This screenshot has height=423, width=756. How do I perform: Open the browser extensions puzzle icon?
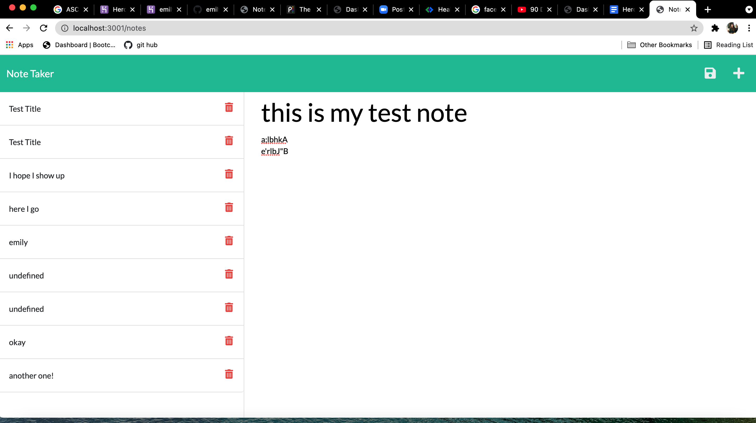(715, 28)
